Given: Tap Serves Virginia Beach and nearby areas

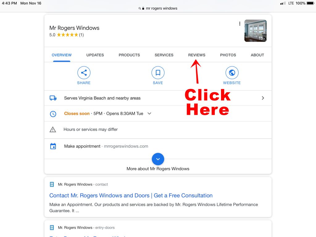Looking at the screenshot, I should click(x=102, y=98).
